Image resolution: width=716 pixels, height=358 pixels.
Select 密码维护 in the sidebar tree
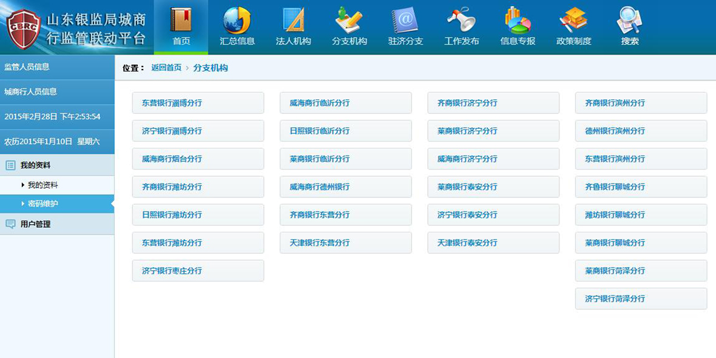[x=43, y=204]
